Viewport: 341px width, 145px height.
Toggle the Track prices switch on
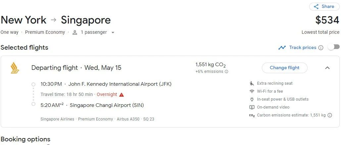coord(334,47)
